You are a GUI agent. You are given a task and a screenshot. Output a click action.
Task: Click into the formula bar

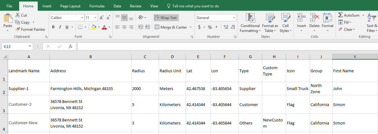(x=227, y=46)
